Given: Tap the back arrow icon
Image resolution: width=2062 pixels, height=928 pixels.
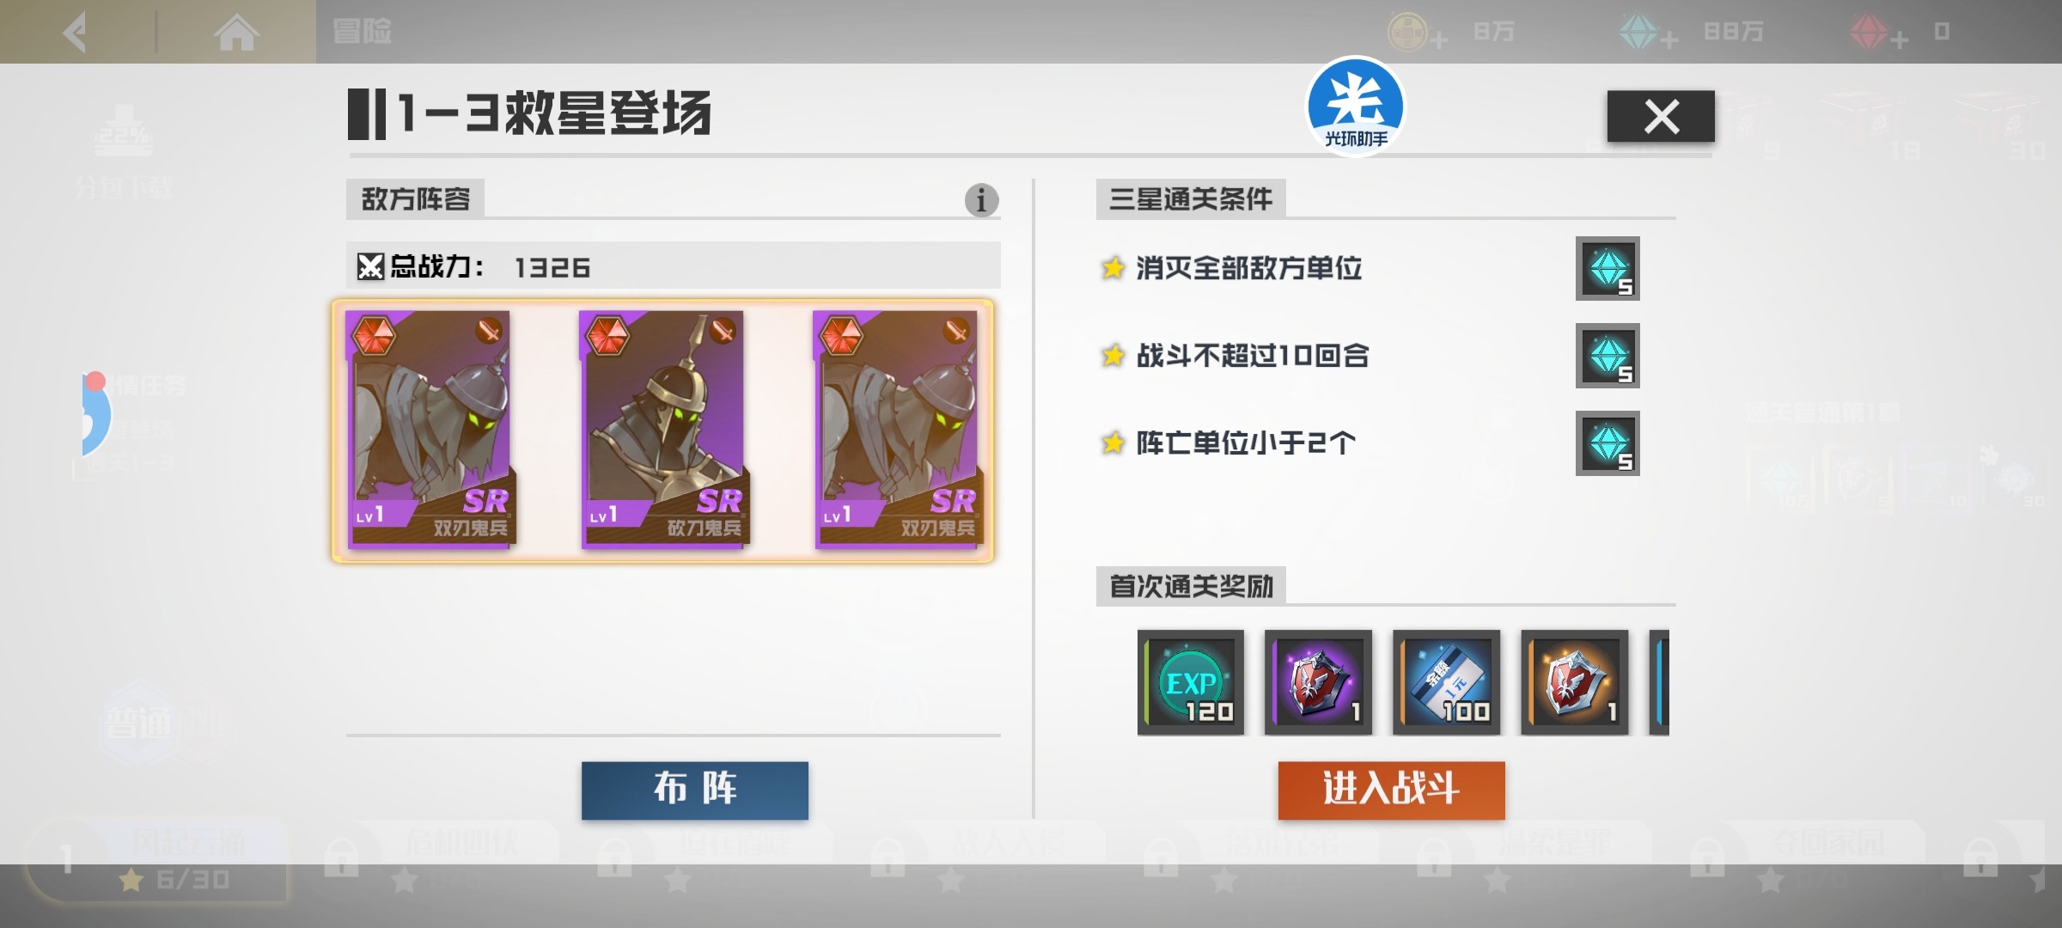Looking at the screenshot, I should pyautogui.click(x=76, y=33).
